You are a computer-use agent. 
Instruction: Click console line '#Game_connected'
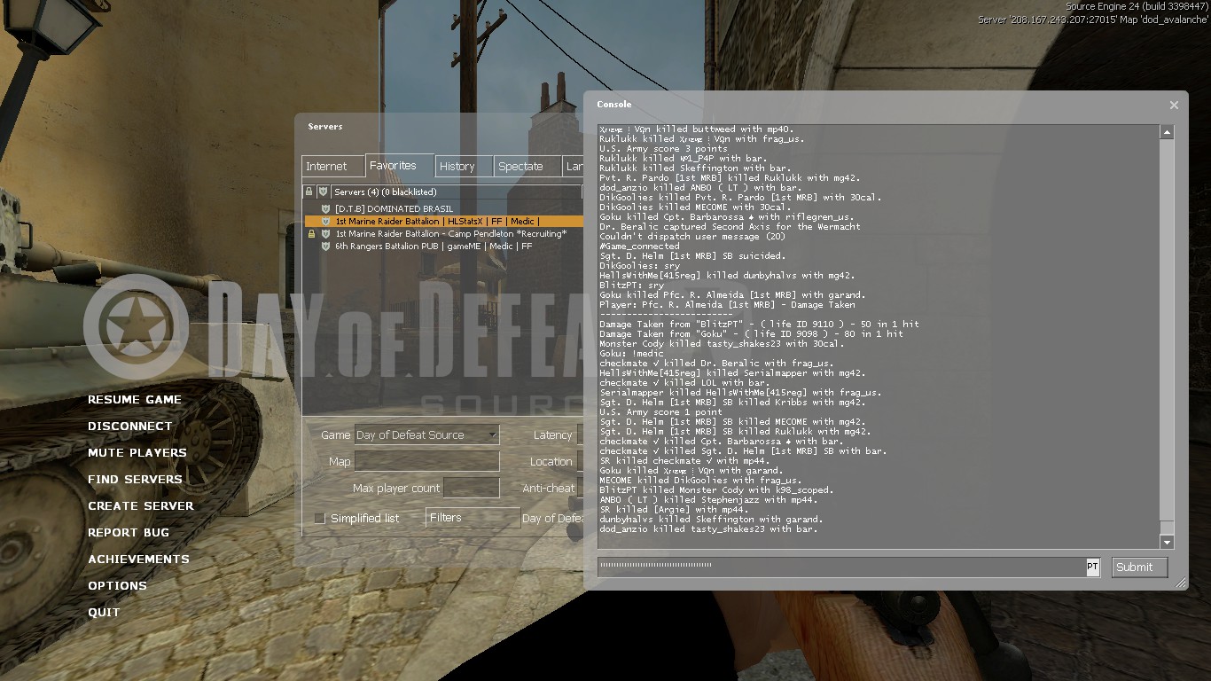click(x=639, y=247)
